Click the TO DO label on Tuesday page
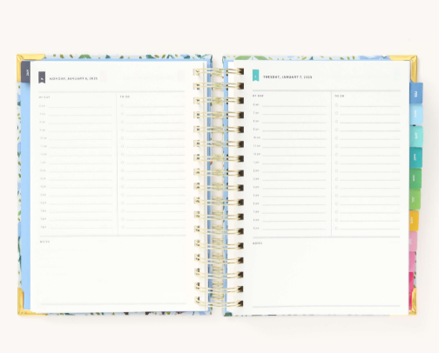This screenshot has height=353, width=439. (339, 96)
